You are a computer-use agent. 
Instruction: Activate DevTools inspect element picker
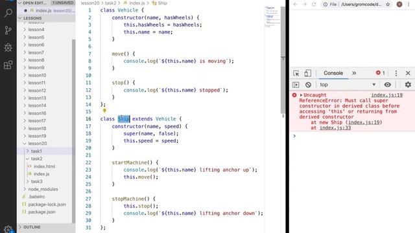[296, 73]
